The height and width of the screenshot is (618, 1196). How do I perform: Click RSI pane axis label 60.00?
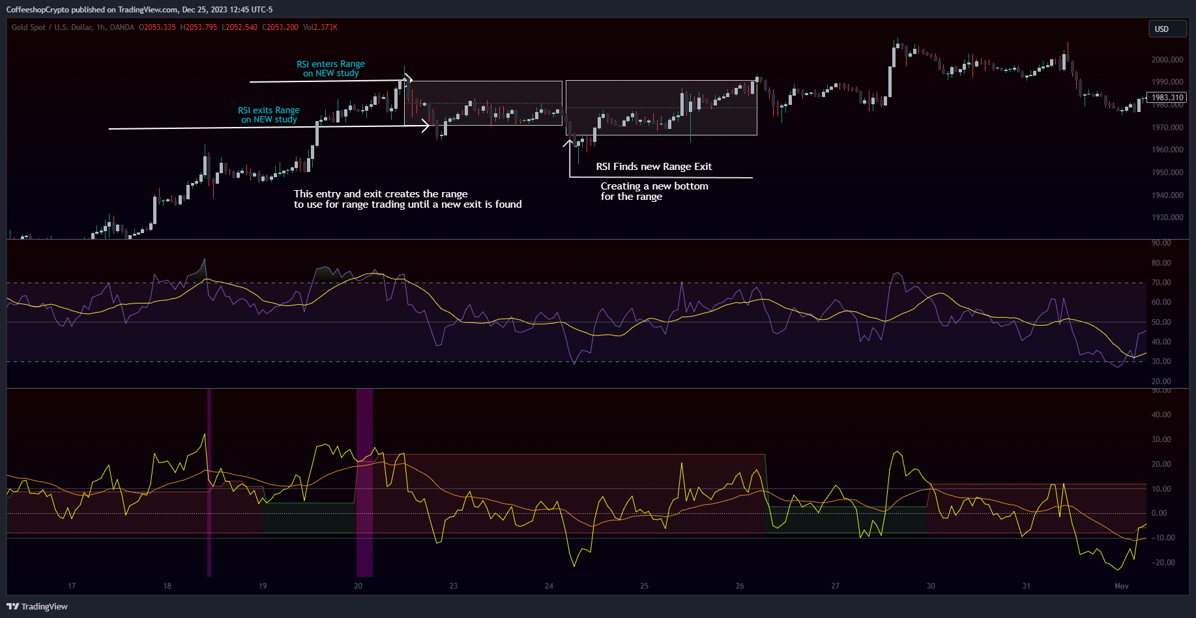click(1161, 302)
